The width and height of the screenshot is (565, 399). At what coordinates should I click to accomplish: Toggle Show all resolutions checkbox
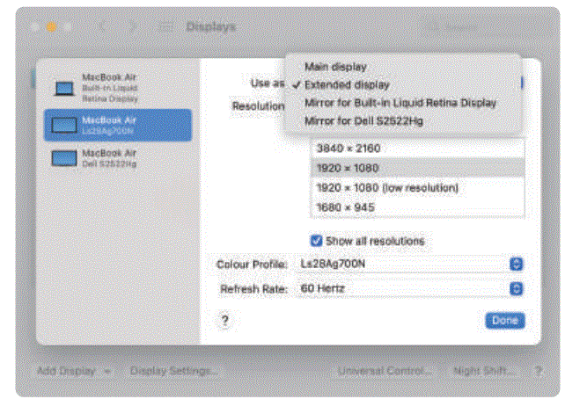pos(316,241)
